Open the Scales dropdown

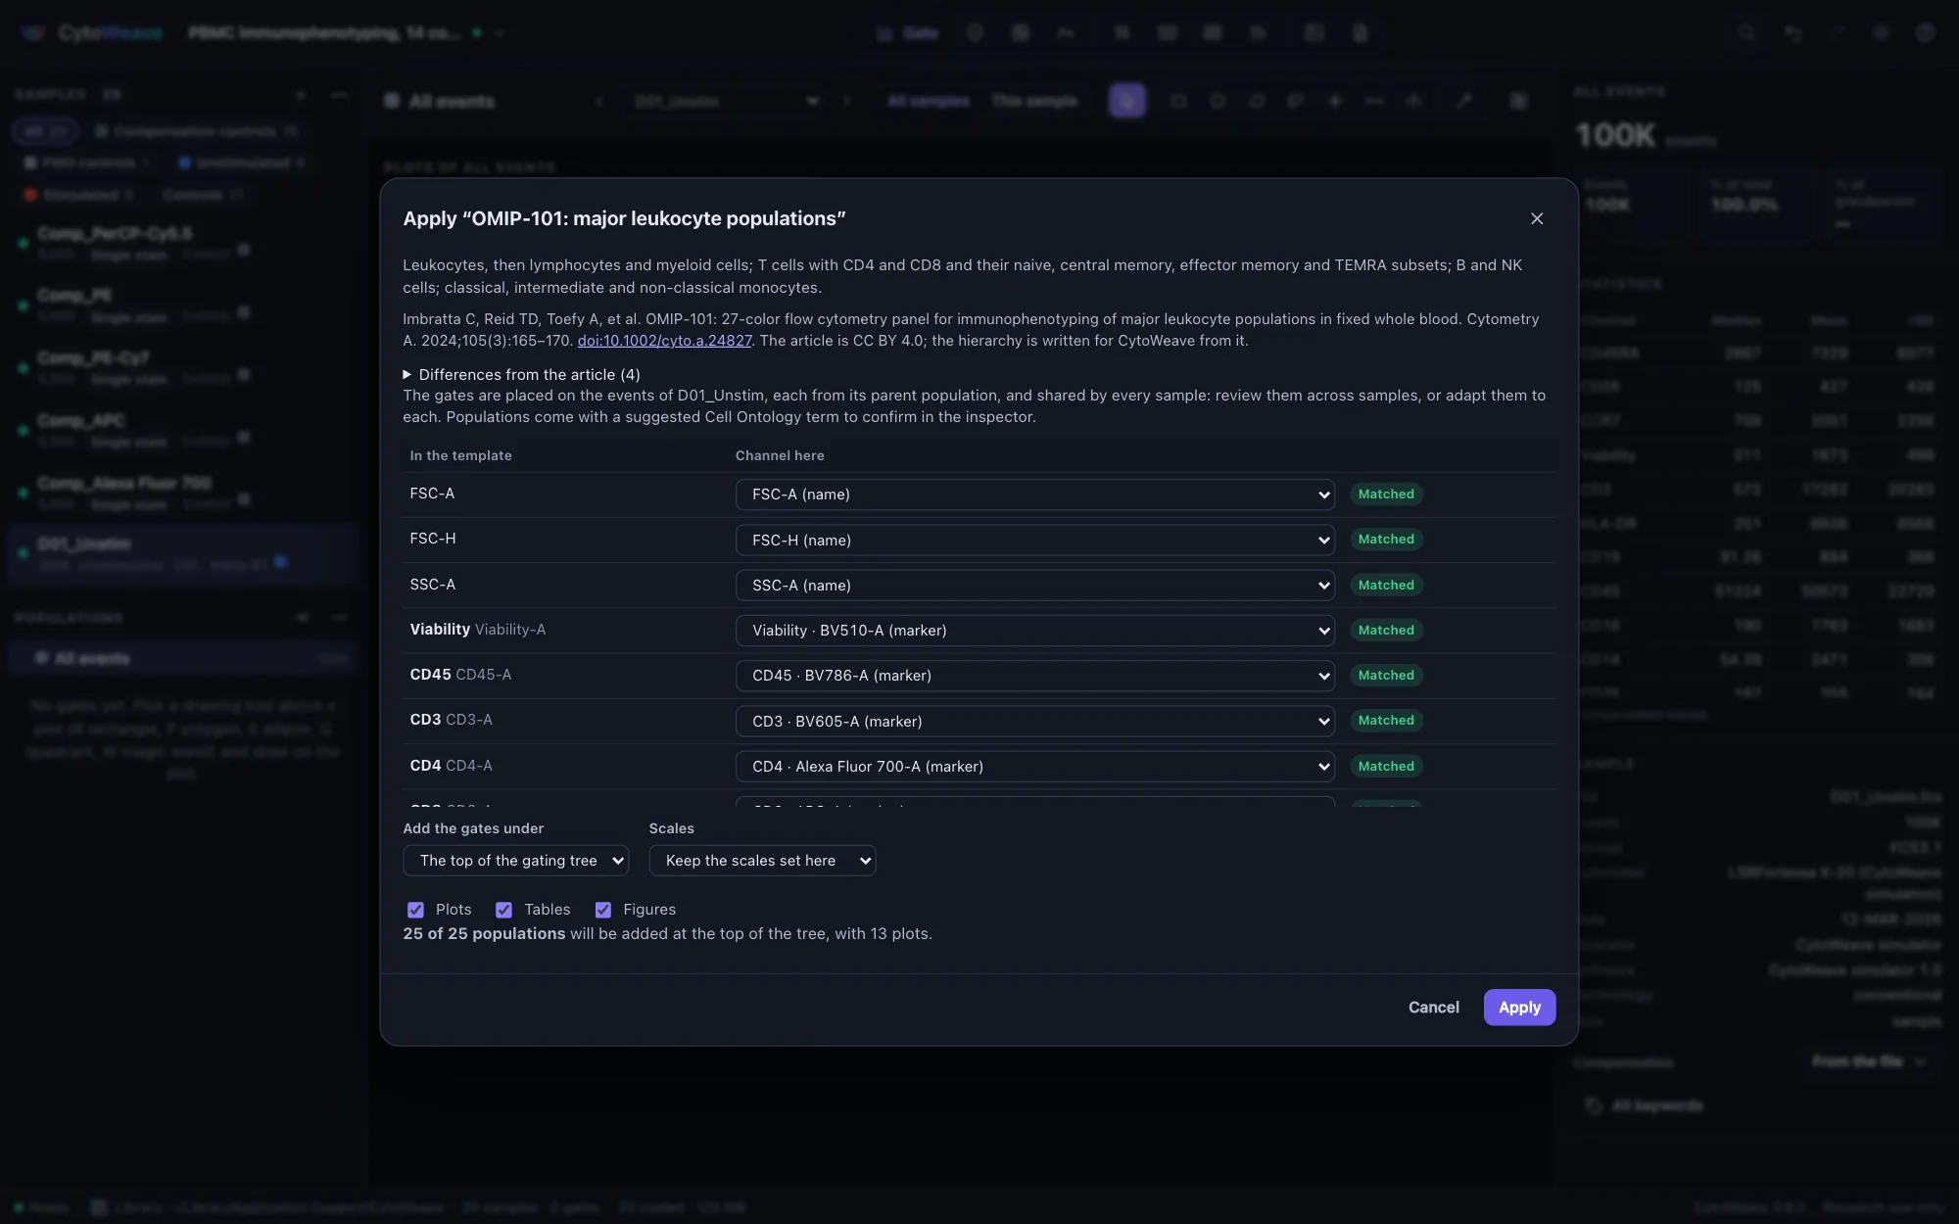(x=762, y=861)
